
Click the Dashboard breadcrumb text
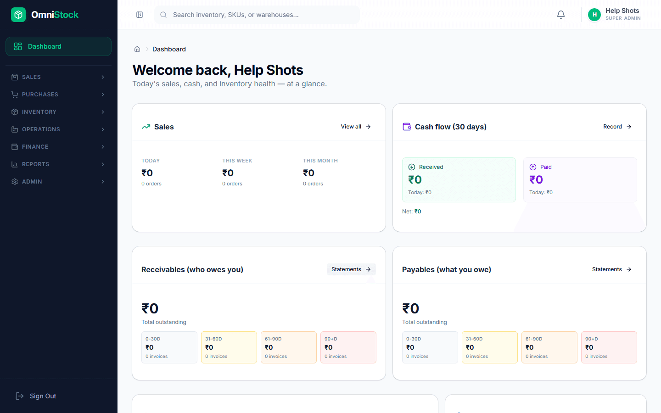169,49
